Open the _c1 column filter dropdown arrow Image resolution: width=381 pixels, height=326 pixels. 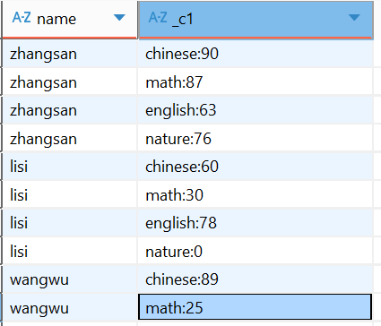pyautogui.click(x=354, y=18)
